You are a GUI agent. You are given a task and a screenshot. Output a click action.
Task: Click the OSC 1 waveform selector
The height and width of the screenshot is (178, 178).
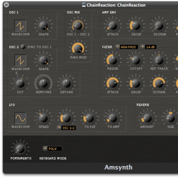click(20, 26)
